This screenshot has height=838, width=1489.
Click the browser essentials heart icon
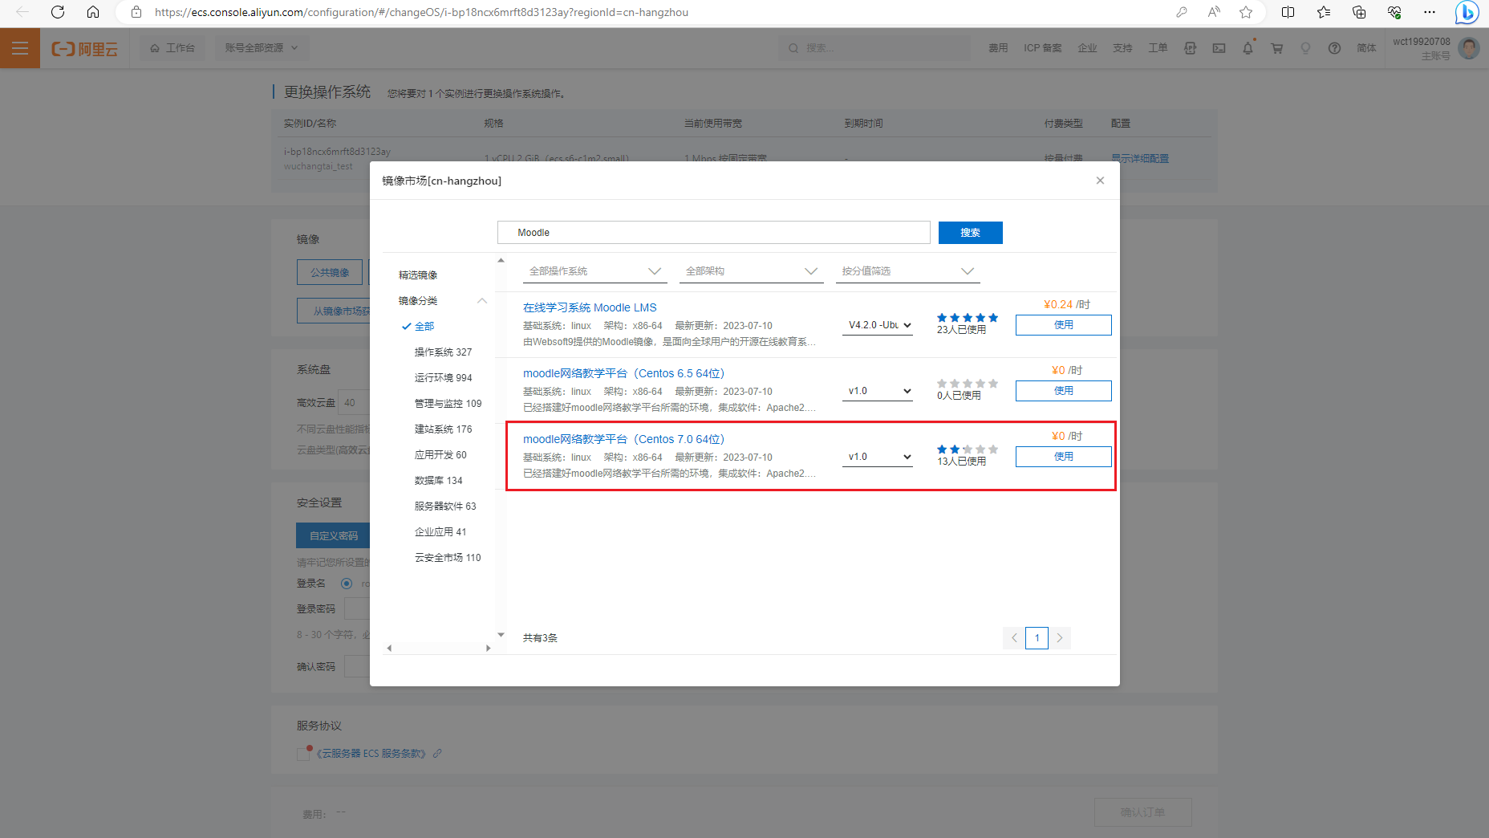[x=1394, y=12]
